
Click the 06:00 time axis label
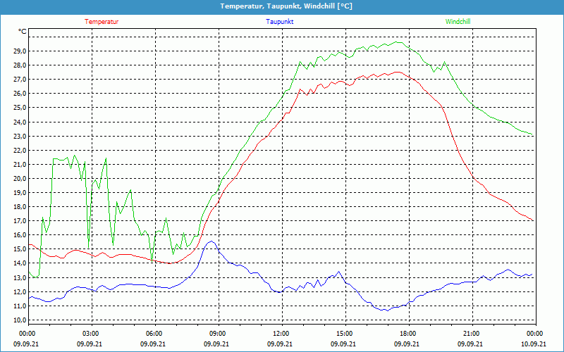[154, 334]
